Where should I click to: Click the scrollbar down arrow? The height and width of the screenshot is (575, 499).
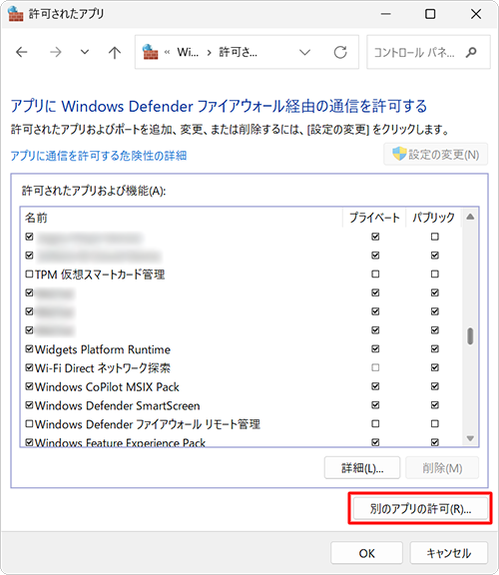coord(470,438)
